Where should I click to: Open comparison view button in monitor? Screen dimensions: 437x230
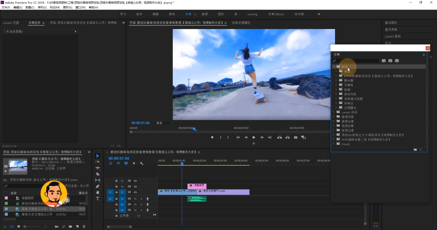click(x=303, y=138)
